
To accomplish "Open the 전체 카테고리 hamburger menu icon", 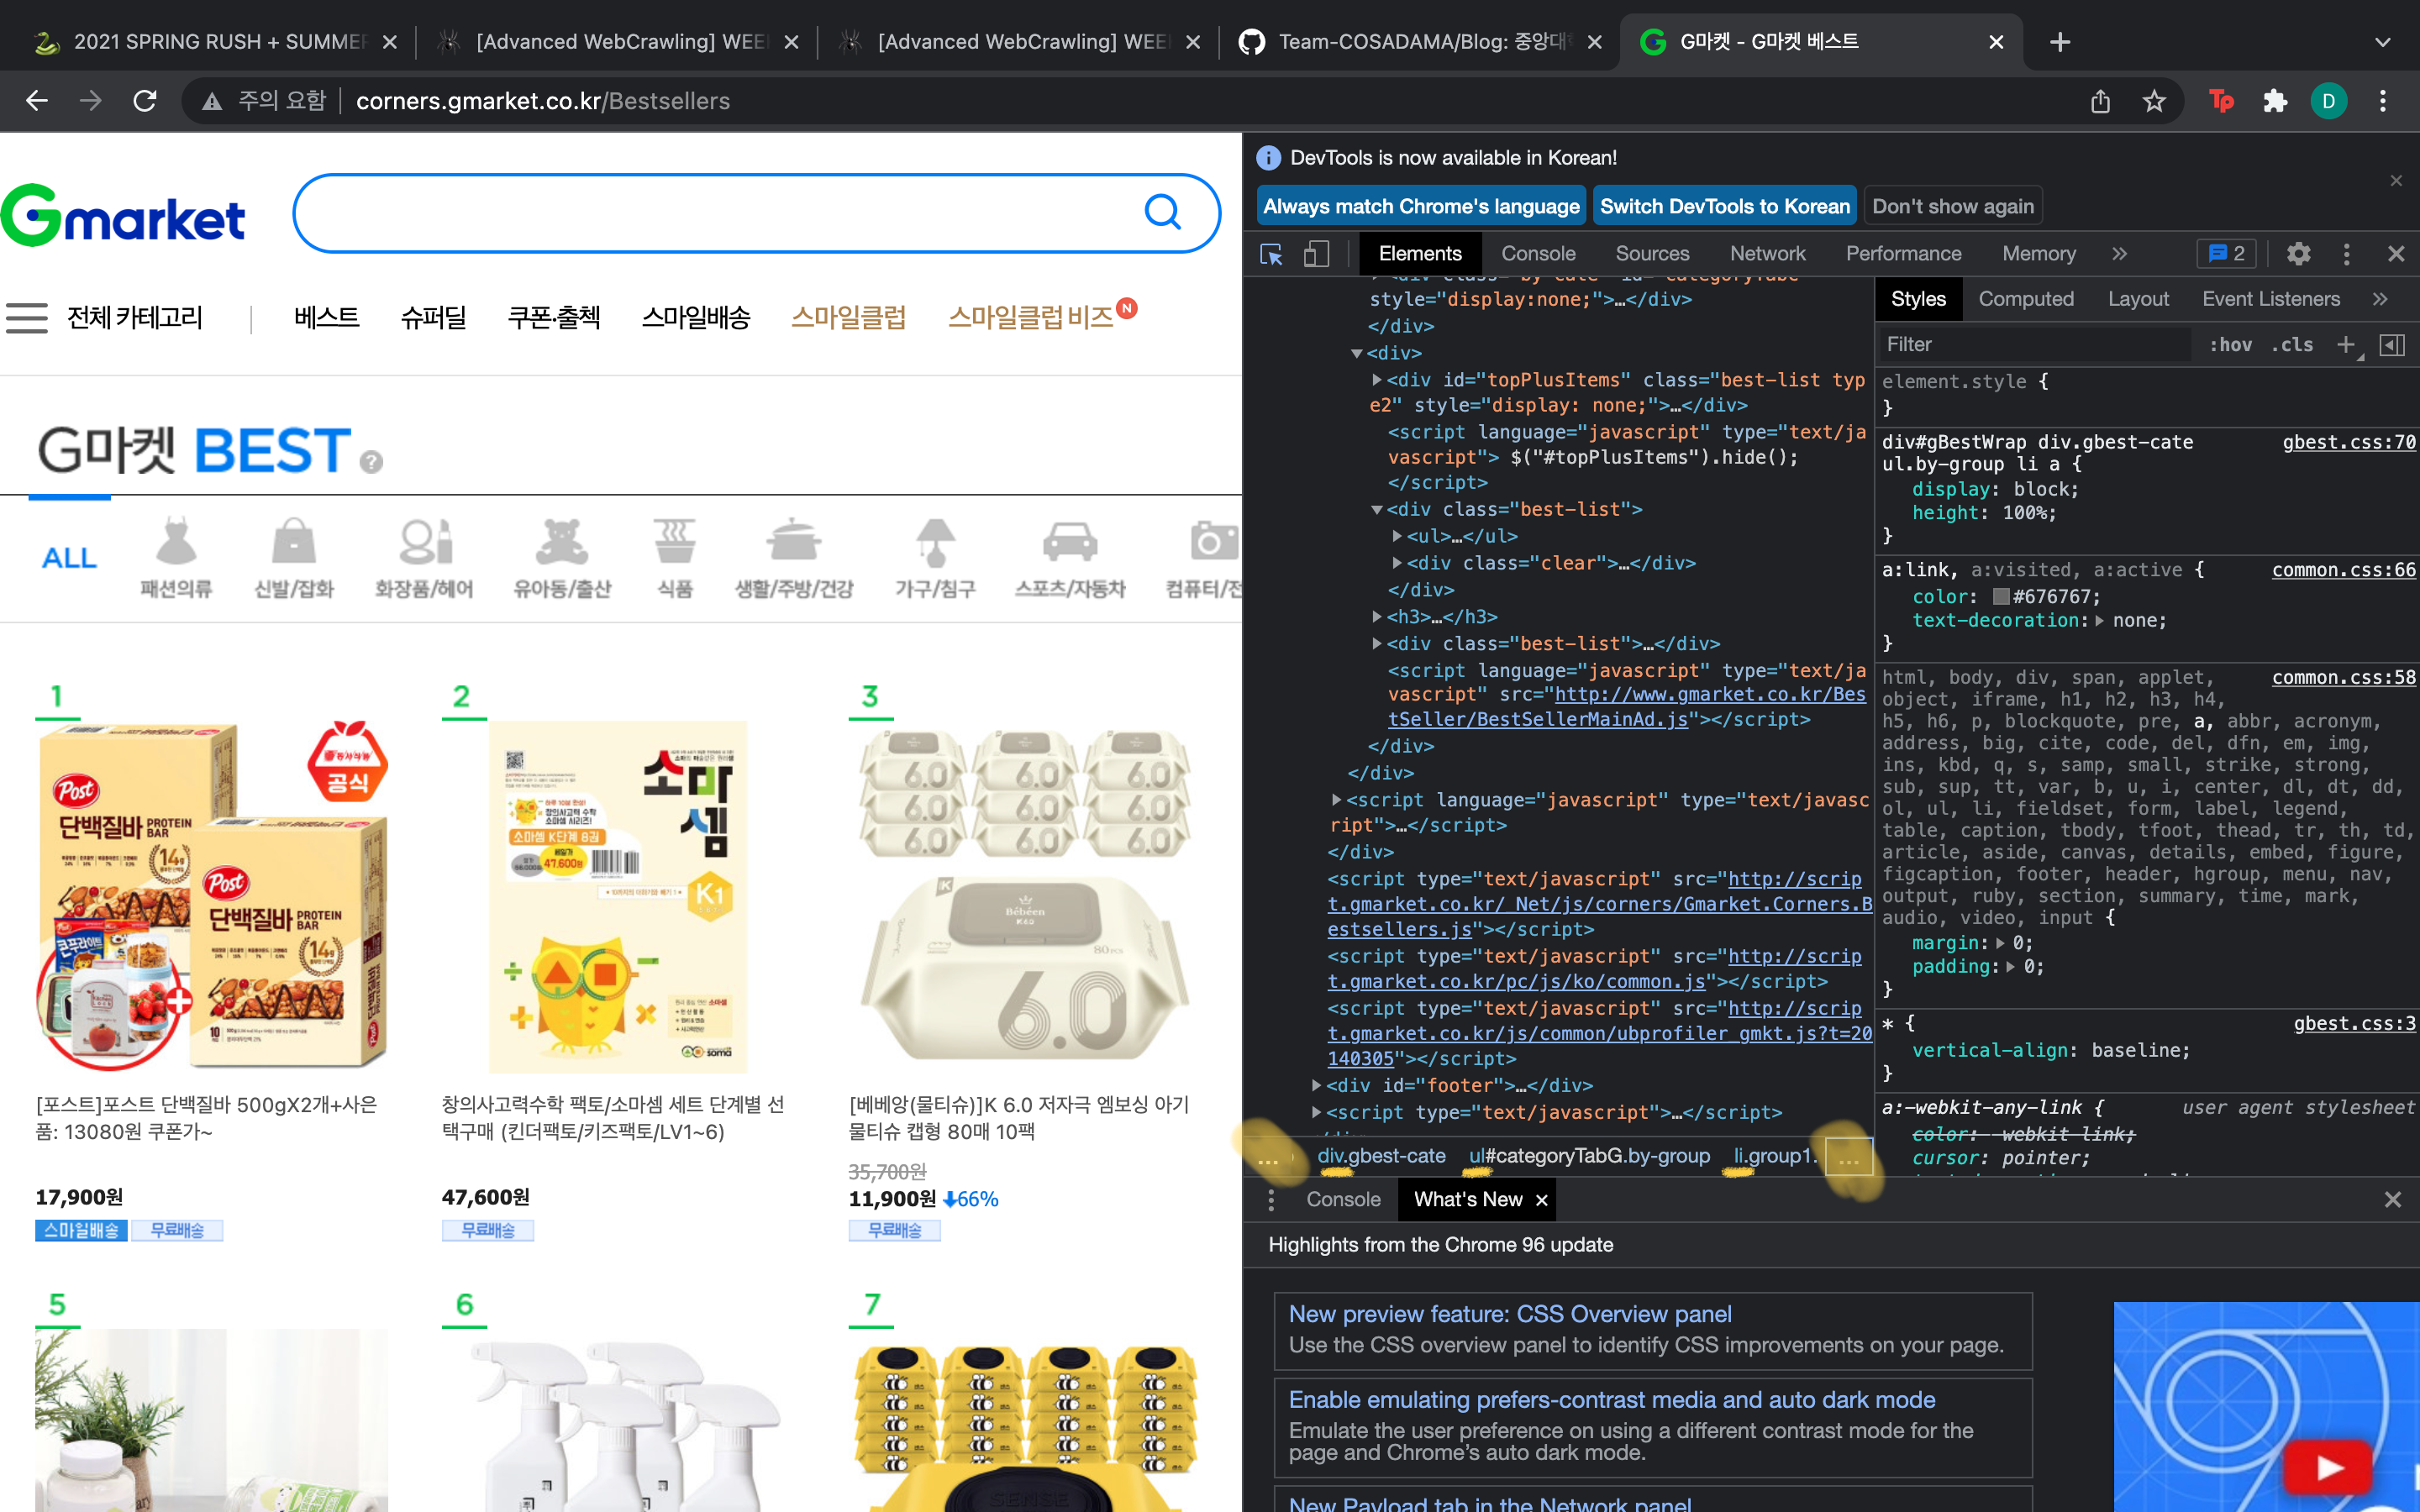I will pyautogui.click(x=27, y=318).
